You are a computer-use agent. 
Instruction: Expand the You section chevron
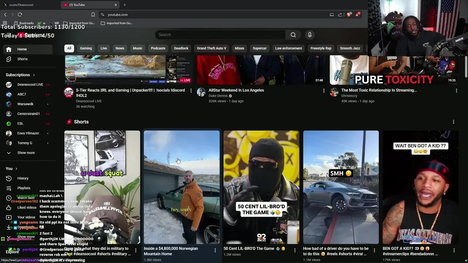point(16,169)
